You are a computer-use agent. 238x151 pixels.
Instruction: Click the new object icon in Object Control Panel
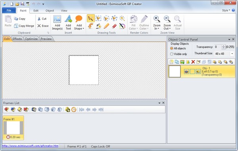tap(171, 62)
